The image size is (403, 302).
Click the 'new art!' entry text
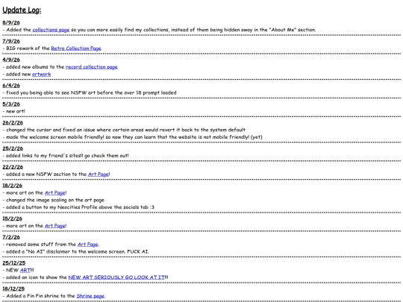tap(14, 111)
